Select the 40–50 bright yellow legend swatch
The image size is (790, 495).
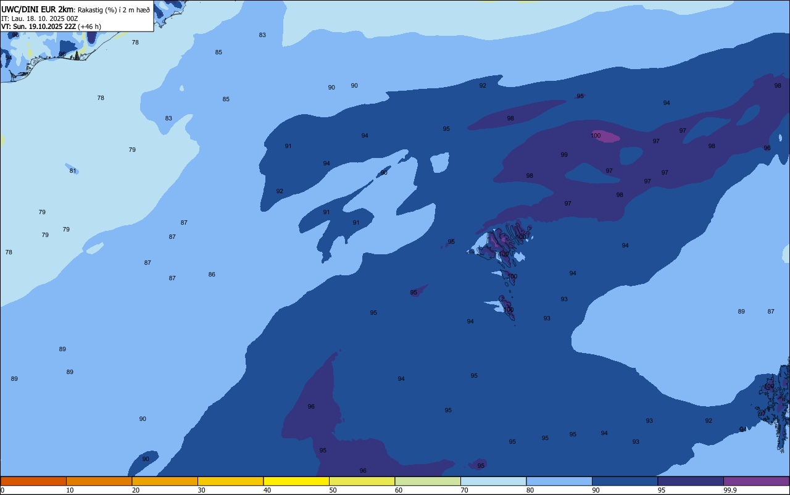click(x=296, y=481)
